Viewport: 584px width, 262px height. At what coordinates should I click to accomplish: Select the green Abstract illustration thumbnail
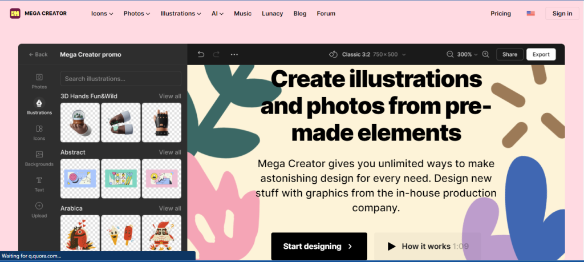pos(121,179)
